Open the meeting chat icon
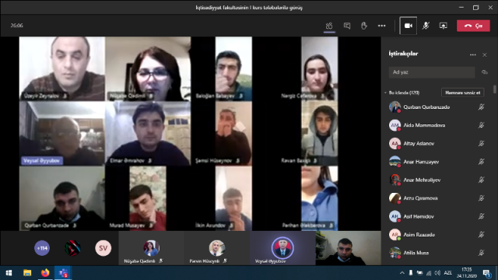 (347, 26)
